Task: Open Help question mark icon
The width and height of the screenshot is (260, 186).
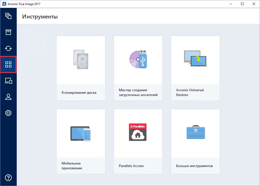Action: (x=8, y=178)
